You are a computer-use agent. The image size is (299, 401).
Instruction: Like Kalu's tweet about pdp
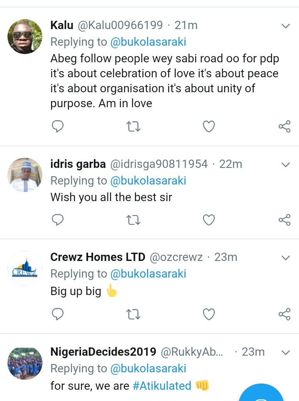click(208, 126)
